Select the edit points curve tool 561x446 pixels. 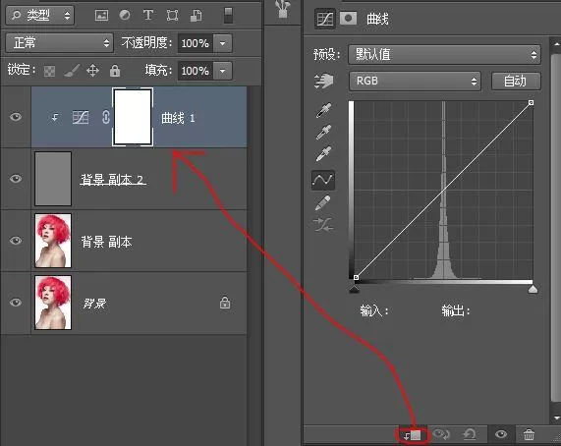coord(323,180)
